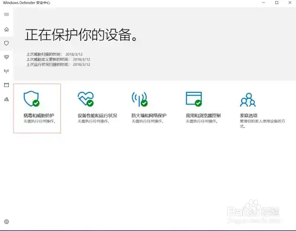
Task: Click large heart health icon
Action: pyautogui.click(x=86, y=99)
